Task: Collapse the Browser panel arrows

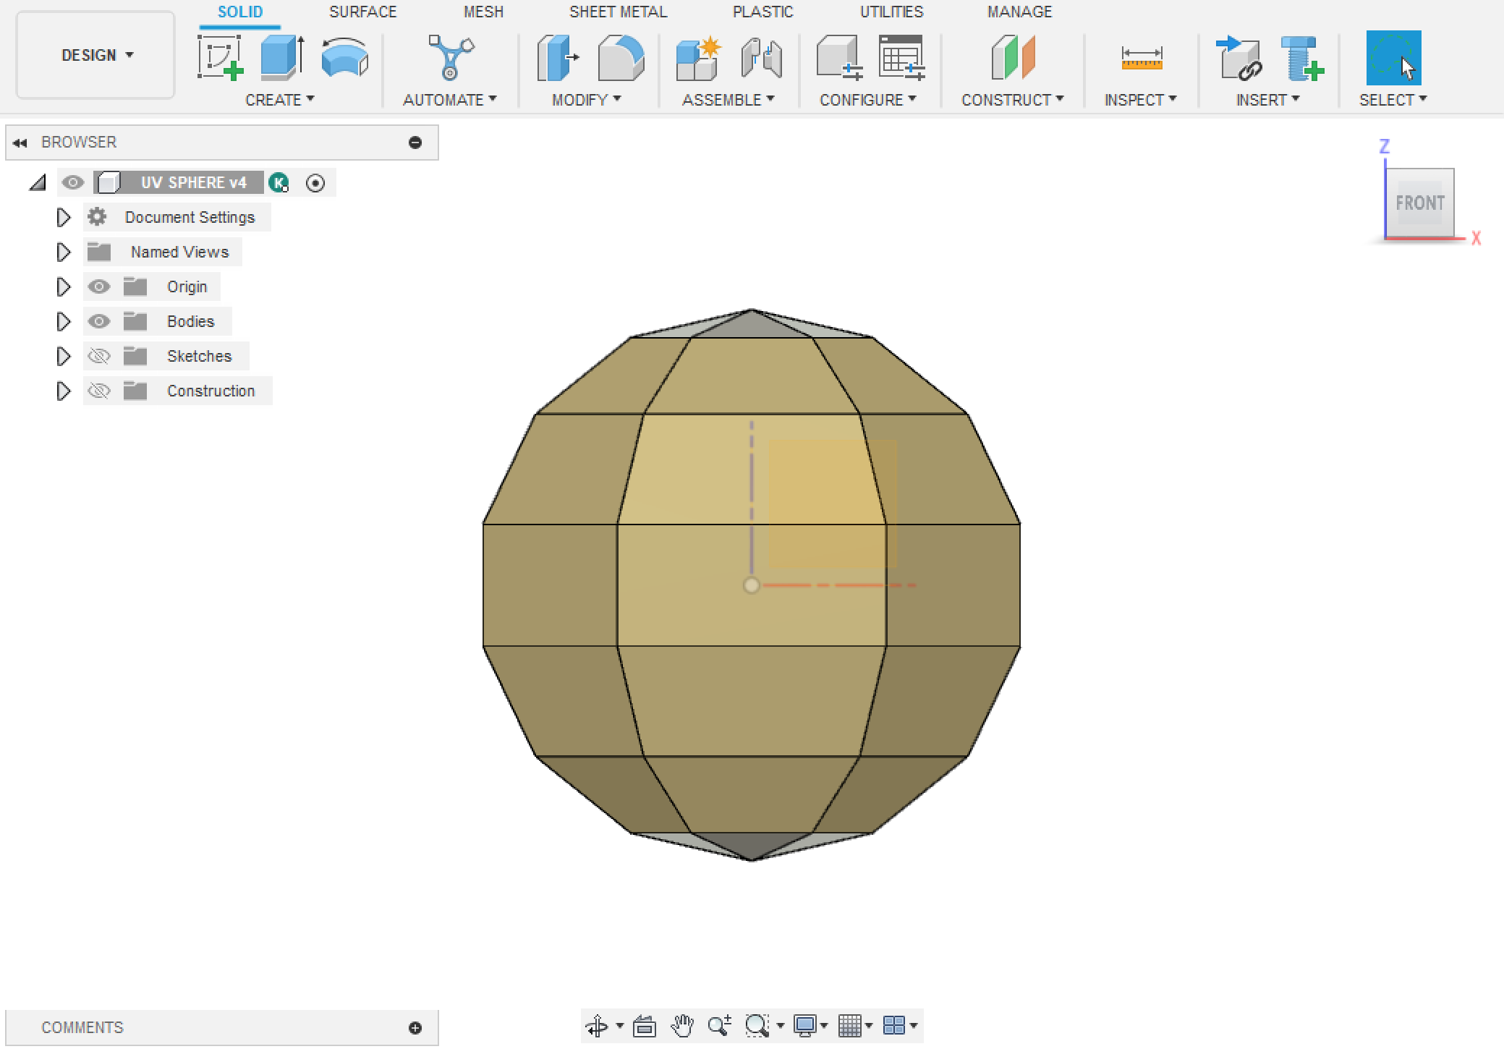Action: pos(20,143)
